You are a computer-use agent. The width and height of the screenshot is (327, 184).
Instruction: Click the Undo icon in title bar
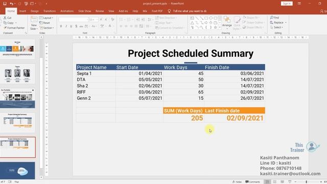pyautogui.click(x=11, y=4)
